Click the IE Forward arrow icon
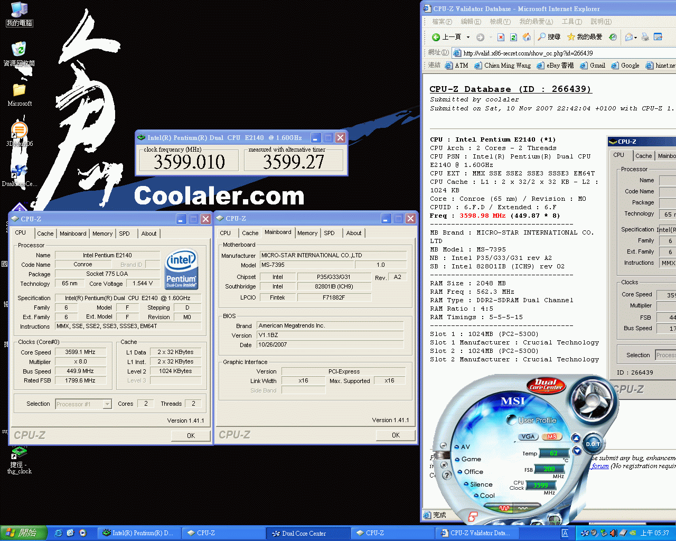 [x=480, y=37]
